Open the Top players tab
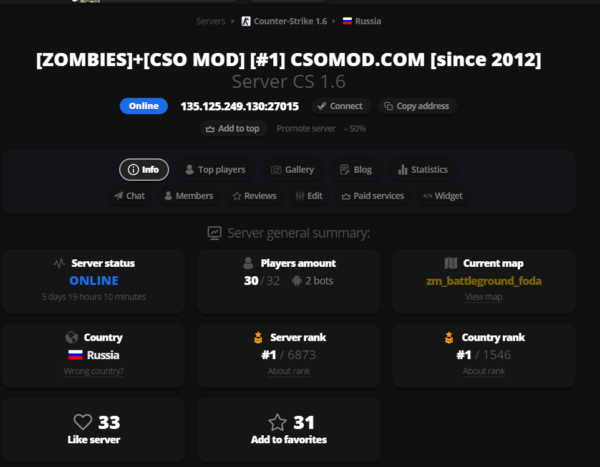Viewport: 600px width, 467px height. coord(215,170)
